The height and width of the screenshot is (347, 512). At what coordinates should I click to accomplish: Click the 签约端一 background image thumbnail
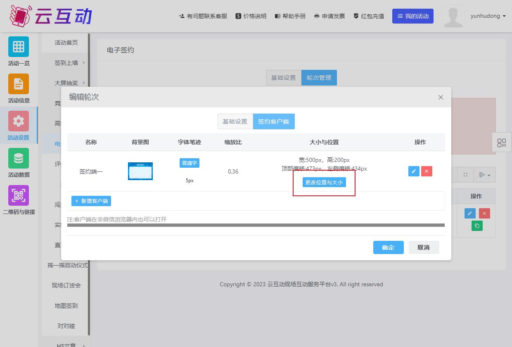tap(140, 171)
